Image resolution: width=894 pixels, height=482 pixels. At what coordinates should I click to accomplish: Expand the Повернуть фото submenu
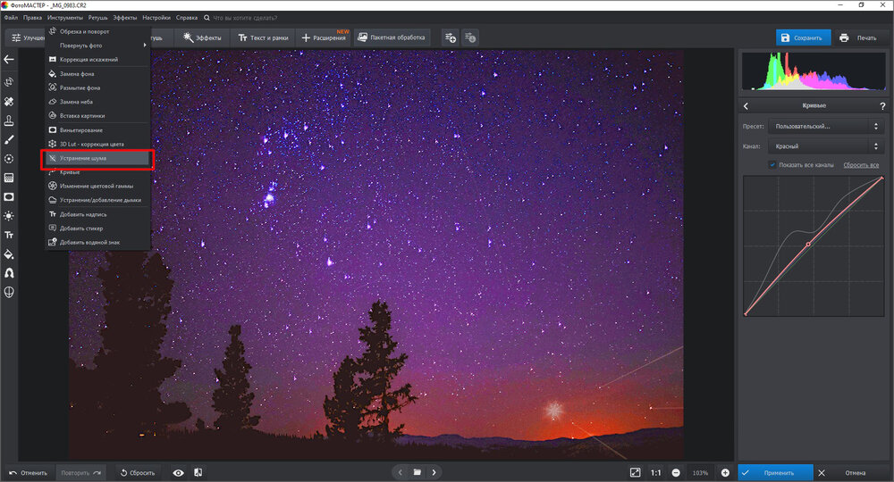point(98,45)
